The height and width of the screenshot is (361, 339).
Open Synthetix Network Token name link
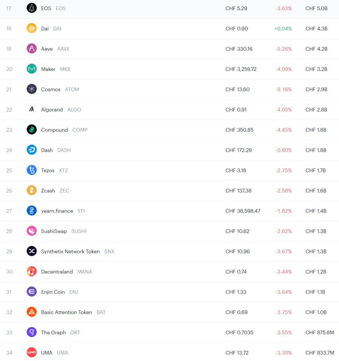pos(70,251)
